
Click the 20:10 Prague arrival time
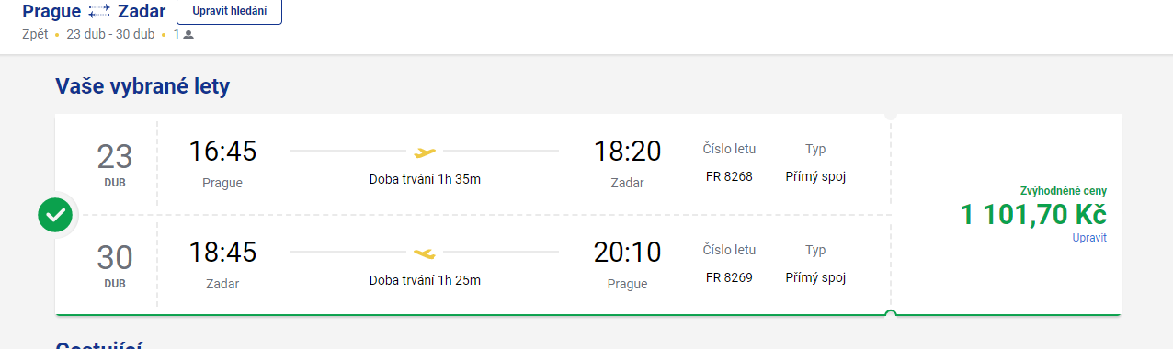point(627,252)
